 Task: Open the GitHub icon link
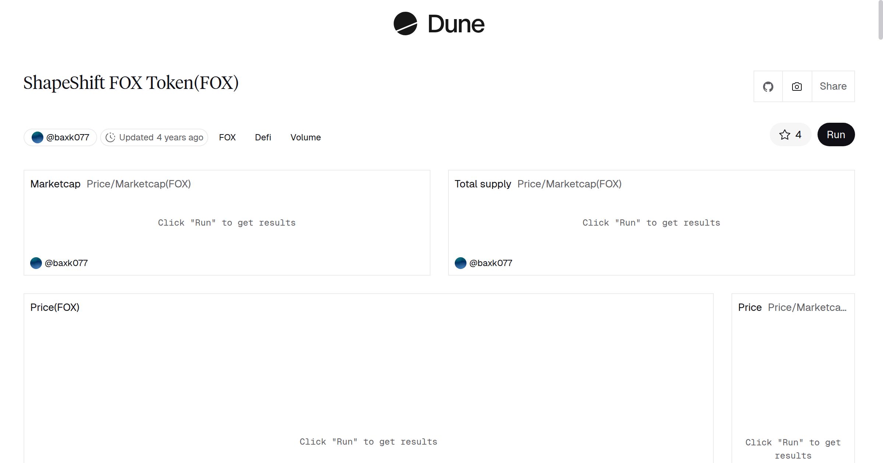[768, 87]
